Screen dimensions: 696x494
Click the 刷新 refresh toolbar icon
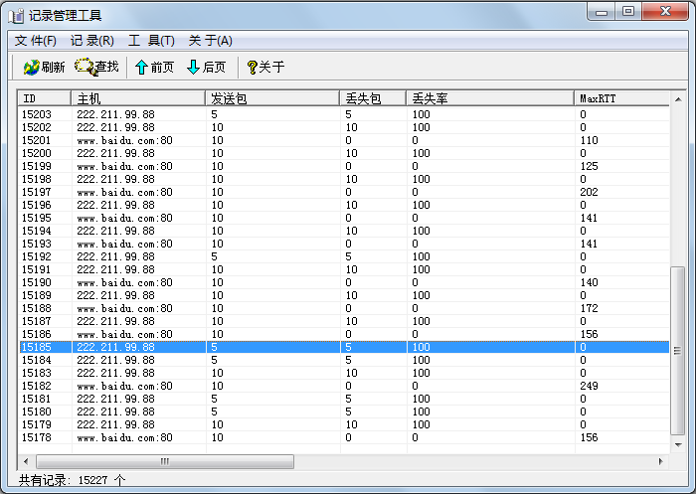(44, 68)
